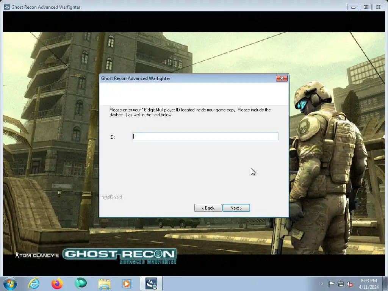
Task: Click the outer window's title bar app icon
Action: point(7,7)
